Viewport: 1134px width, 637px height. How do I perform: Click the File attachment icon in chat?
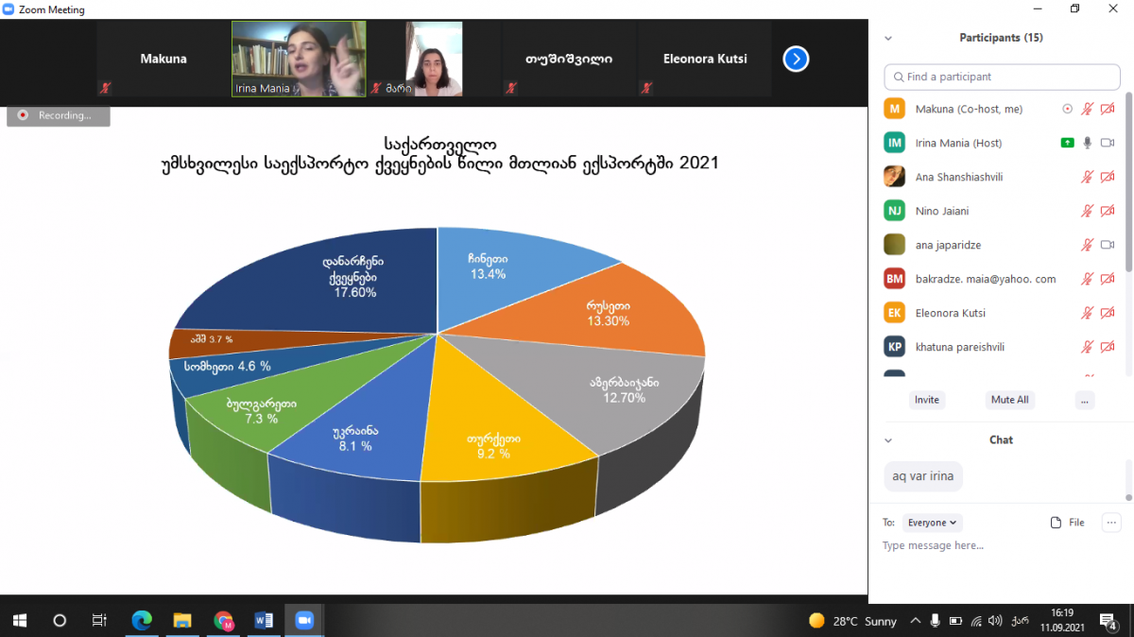[x=1057, y=523]
